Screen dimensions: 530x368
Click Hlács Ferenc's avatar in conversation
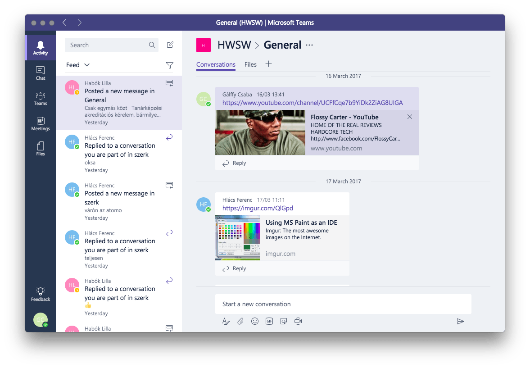coord(204,204)
